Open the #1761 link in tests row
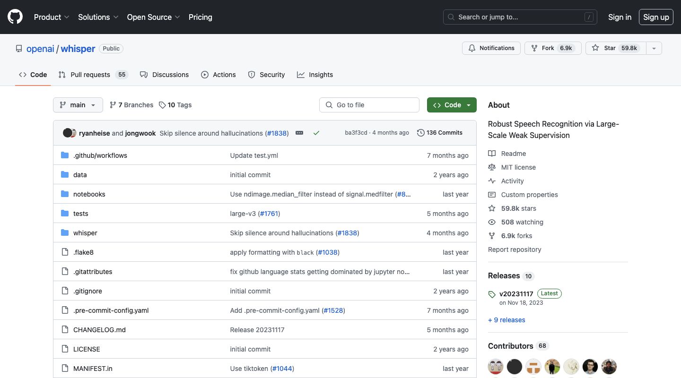The height and width of the screenshot is (378, 681). click(x=269, y=214)
